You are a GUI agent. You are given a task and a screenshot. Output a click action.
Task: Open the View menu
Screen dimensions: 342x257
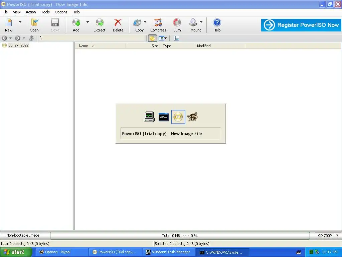pos(17,12)
